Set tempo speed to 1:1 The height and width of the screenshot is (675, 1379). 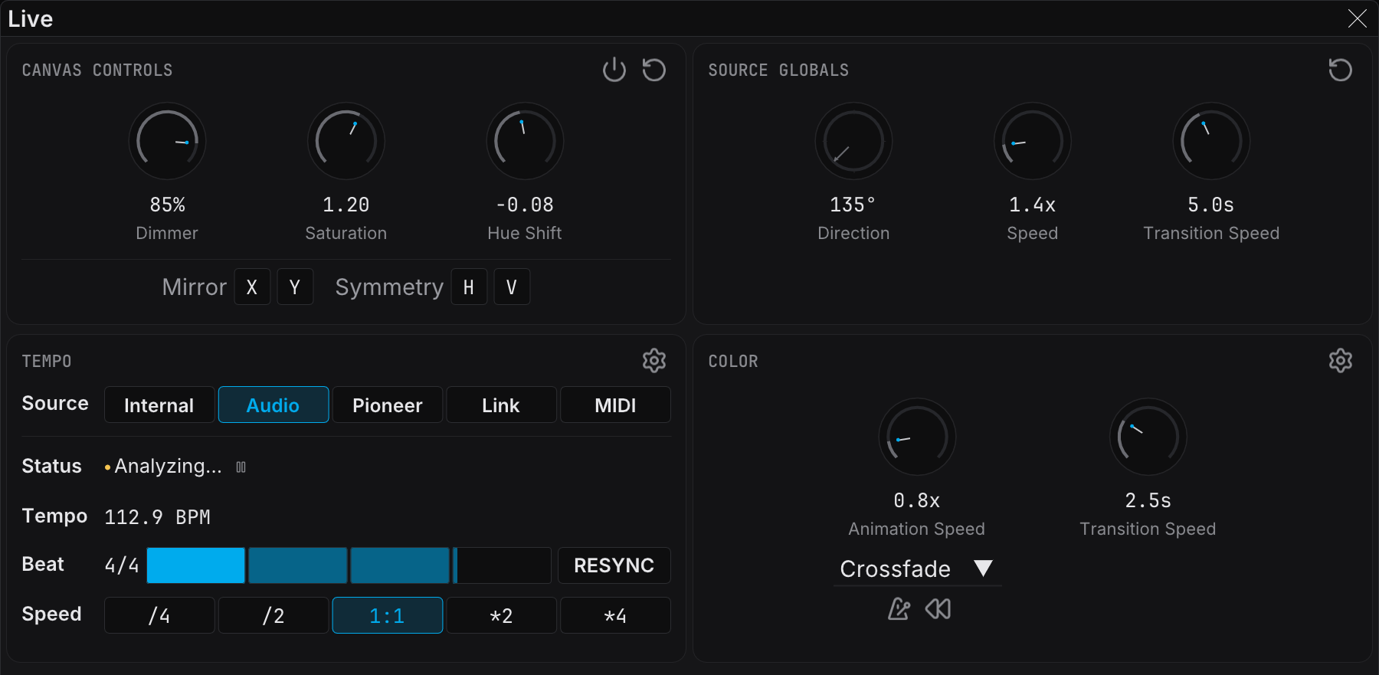pyautogui.click(x=388, y=615)
